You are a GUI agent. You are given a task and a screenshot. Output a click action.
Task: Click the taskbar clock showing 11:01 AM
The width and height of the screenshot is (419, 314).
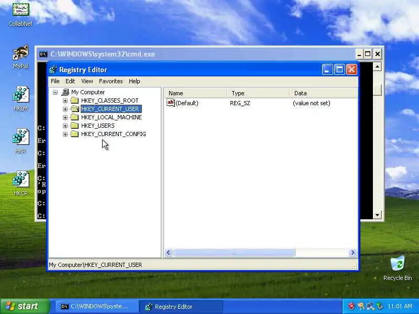[400, 306]
